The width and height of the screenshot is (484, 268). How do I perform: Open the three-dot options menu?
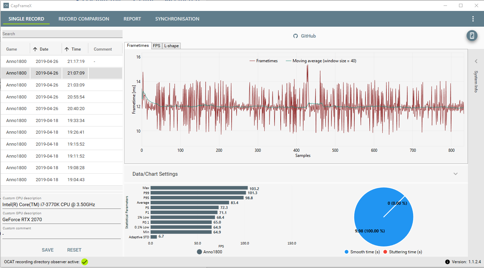(x=473, y=19)
